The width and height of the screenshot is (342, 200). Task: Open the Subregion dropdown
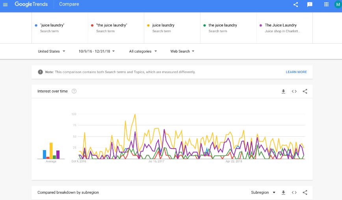click(x=263, y=193)
